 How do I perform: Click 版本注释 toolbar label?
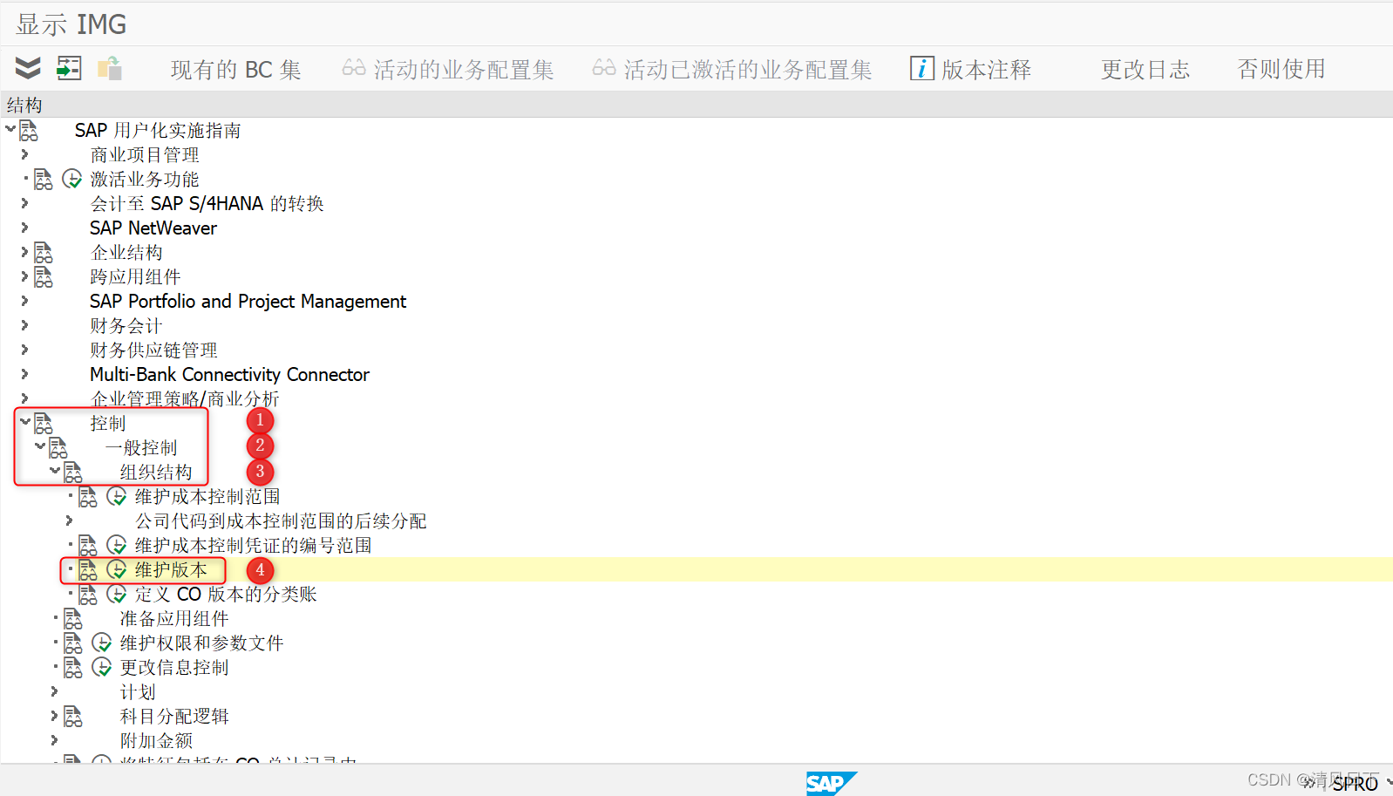click(987, 70)
